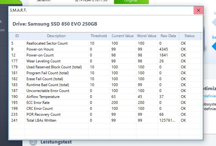The height and width of the screenshot is (146, 216).
Task: Click raw data value 1841
Action: (x=163, y=55)
